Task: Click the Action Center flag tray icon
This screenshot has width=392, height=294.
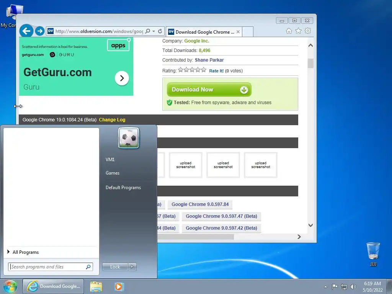Action: [335, 286]
